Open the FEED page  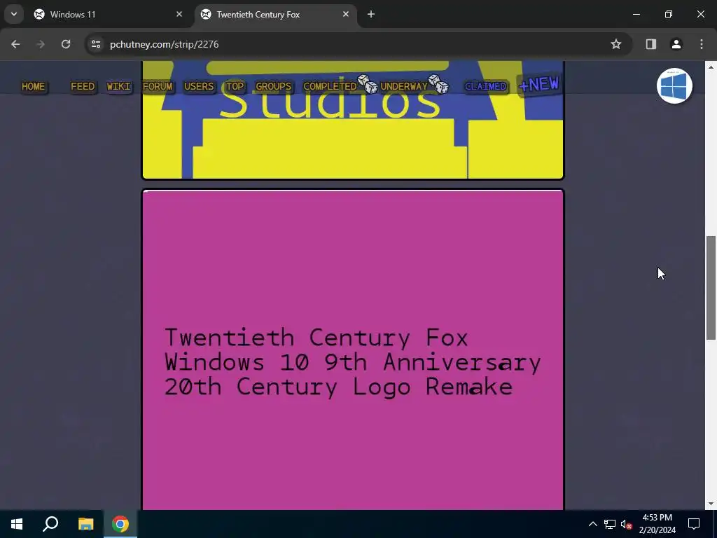[x=83, y=86]
